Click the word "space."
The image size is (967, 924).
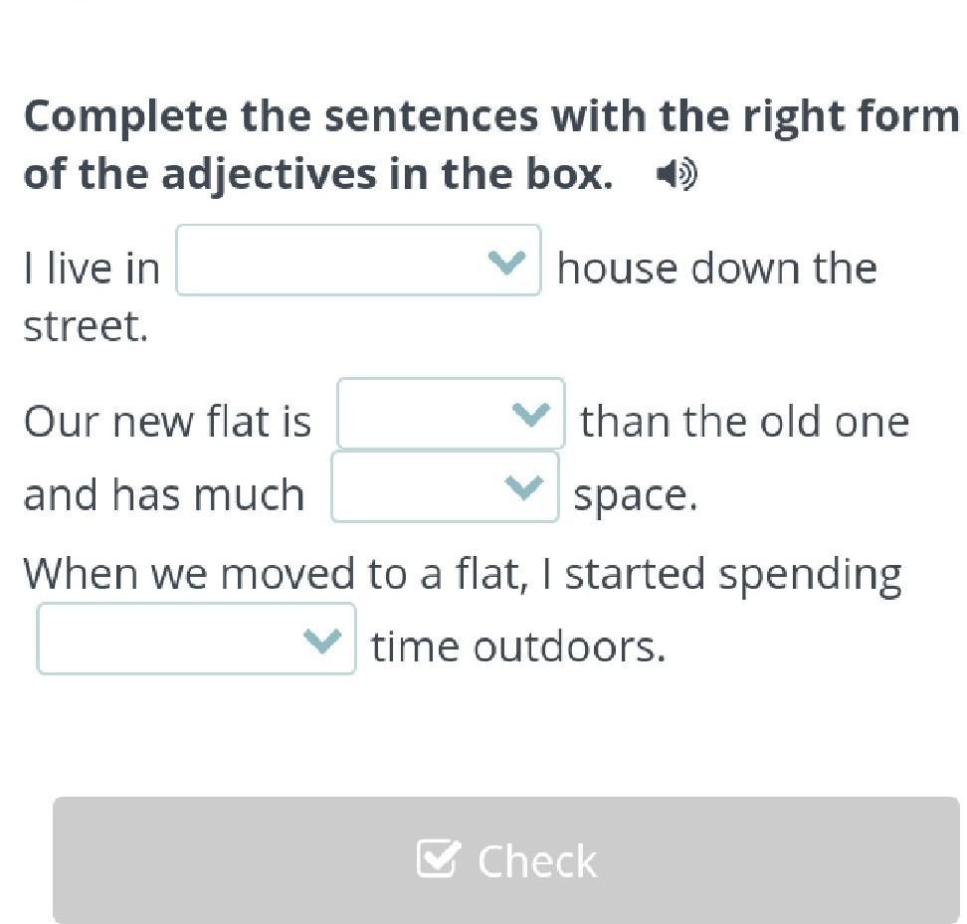click(635, 495)
